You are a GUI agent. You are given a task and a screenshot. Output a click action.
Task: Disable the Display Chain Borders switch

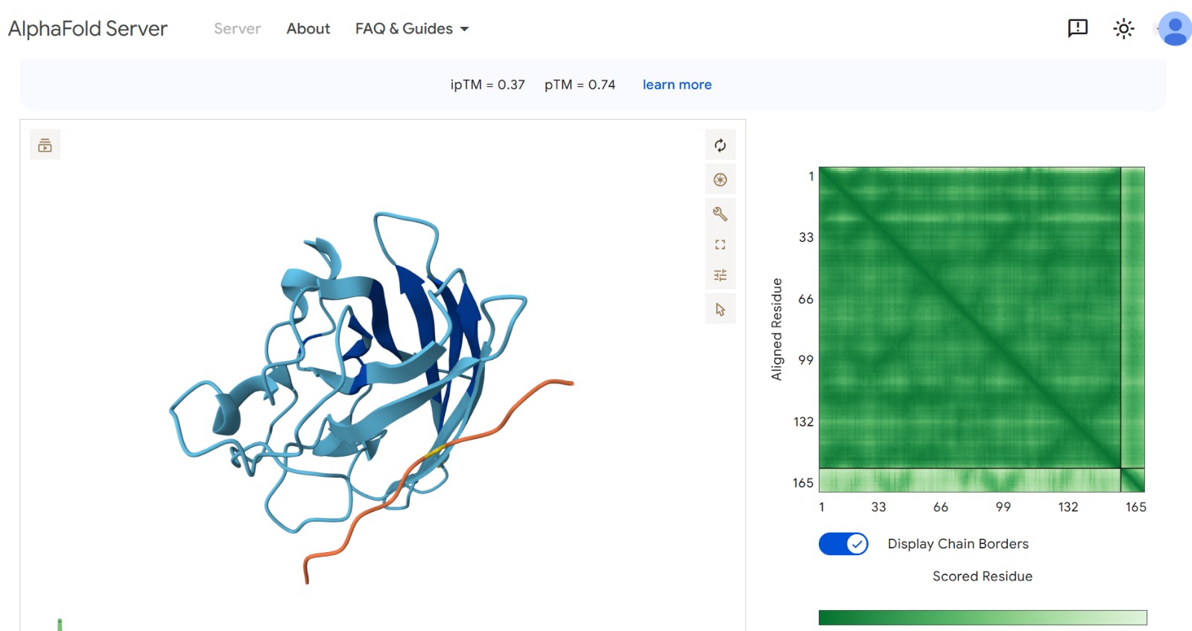843,544
